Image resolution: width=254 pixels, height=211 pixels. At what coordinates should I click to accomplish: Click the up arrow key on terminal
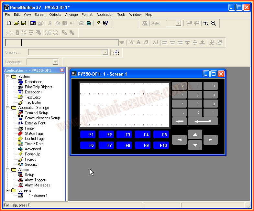click(x=195, y=134)
